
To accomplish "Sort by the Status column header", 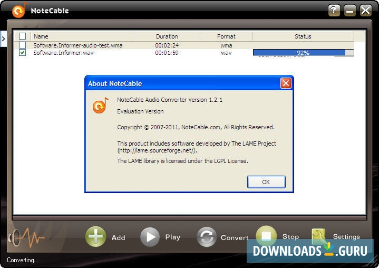I will pos(303,36).
